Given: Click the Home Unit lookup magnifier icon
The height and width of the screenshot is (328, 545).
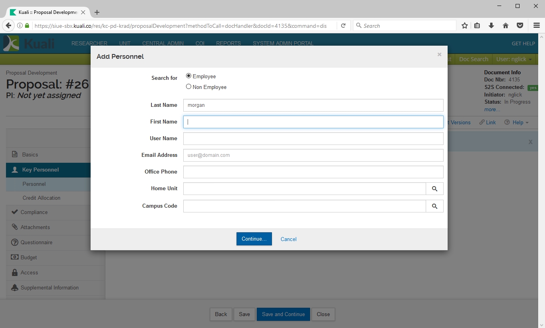Looking at the screenshot, I should [434, 189].
